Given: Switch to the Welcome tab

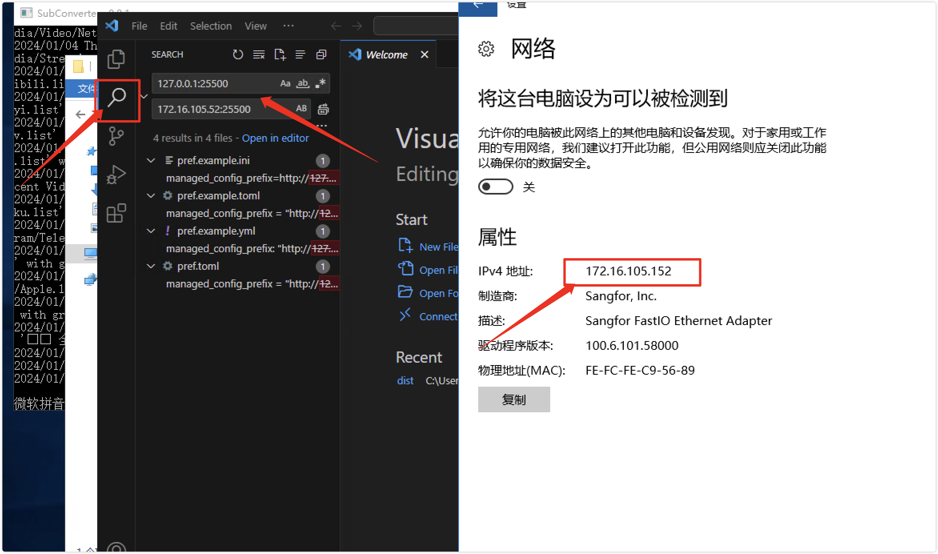Looking at the screenshot, I should coord(386,54).
